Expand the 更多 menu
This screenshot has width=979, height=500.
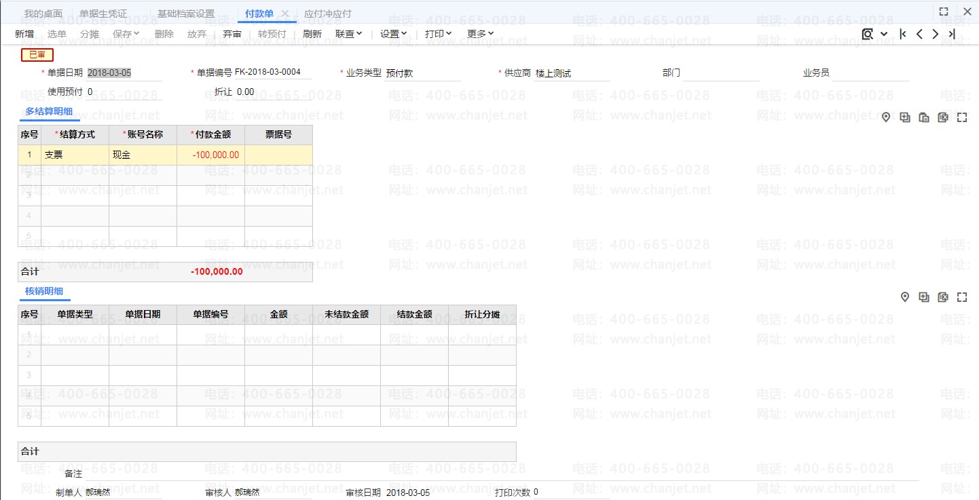coord(480,34)
